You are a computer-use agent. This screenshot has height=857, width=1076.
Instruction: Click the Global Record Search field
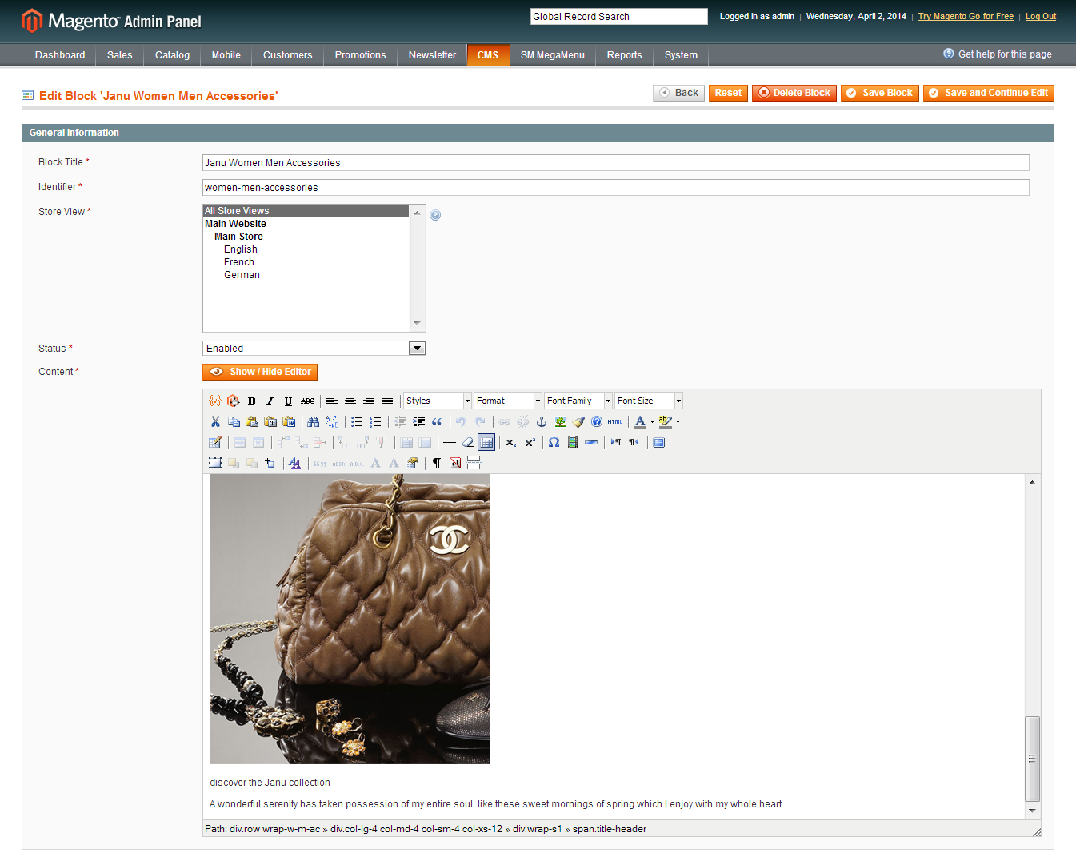click(x=619, y=16)
